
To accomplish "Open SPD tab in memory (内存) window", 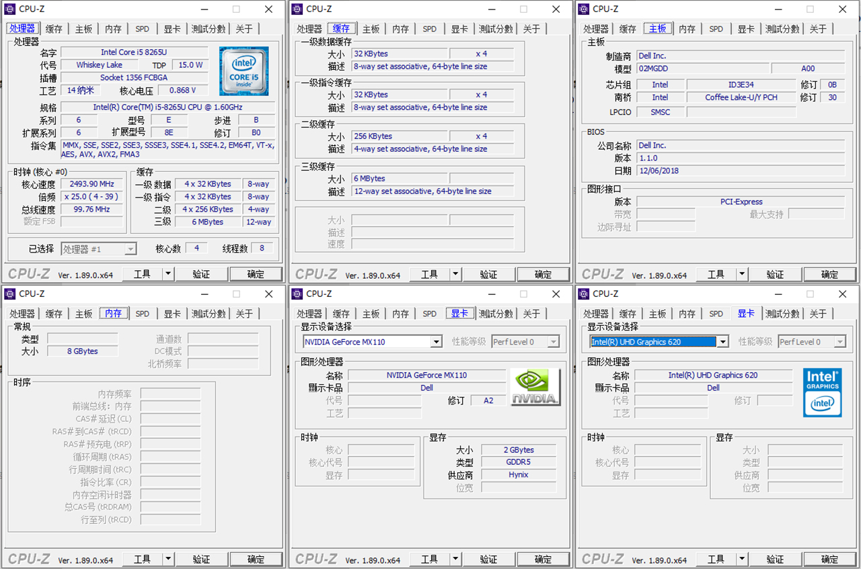I will pos(143,314).
